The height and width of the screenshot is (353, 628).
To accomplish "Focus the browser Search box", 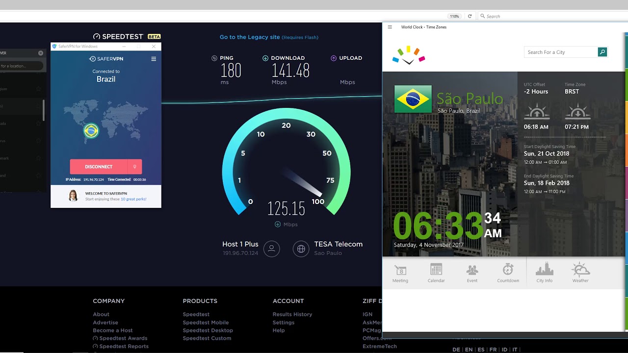I will pyautogui.click(x=552, y=16).
